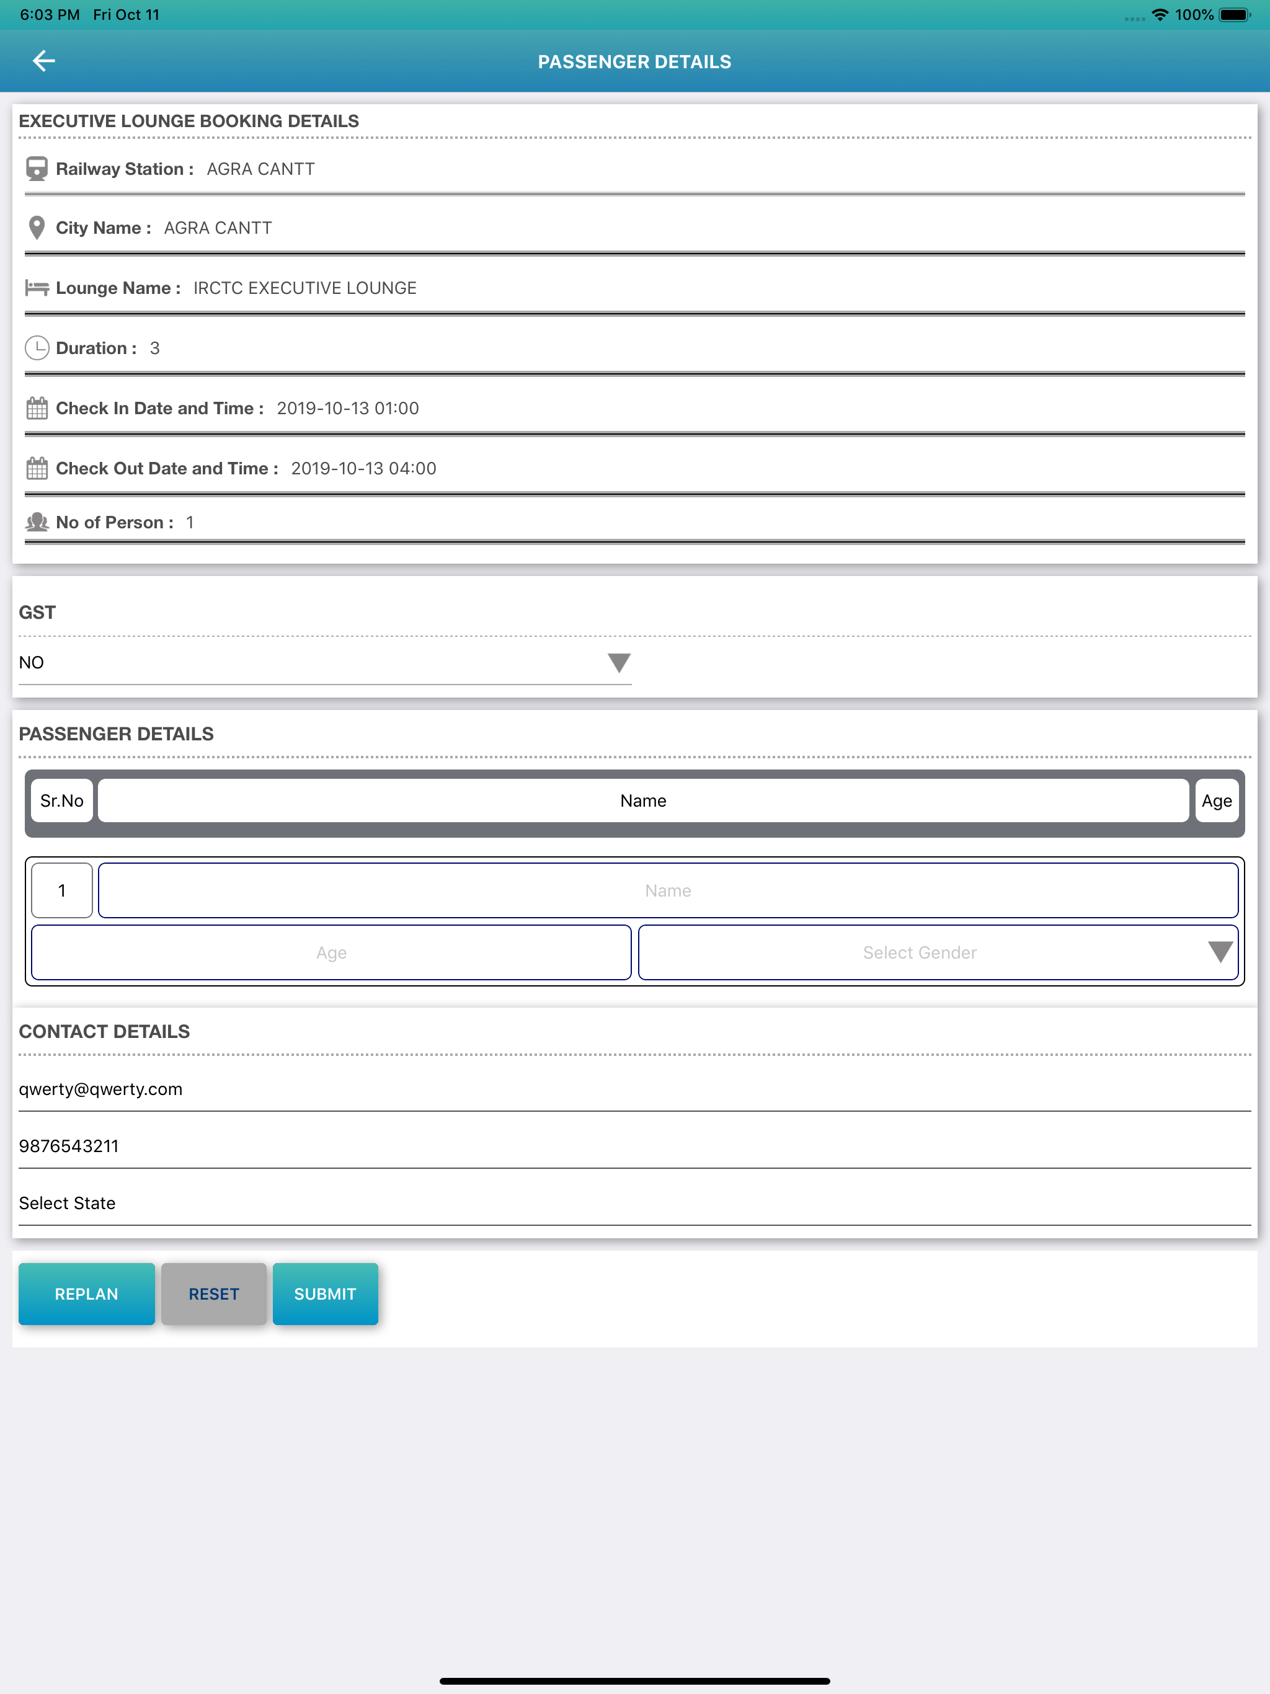
Task: Click the email field qwerty@qwerty.com
Action: [634, 1089]
